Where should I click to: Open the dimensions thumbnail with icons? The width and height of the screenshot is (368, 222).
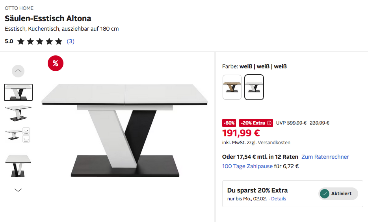point(18,135)
